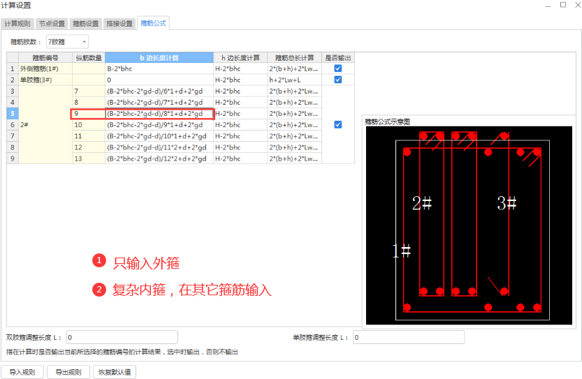Click the 箍筋公式示意图 diagram preview
The width and height of the screenshot is (582, 379).
tap(469, 225)
